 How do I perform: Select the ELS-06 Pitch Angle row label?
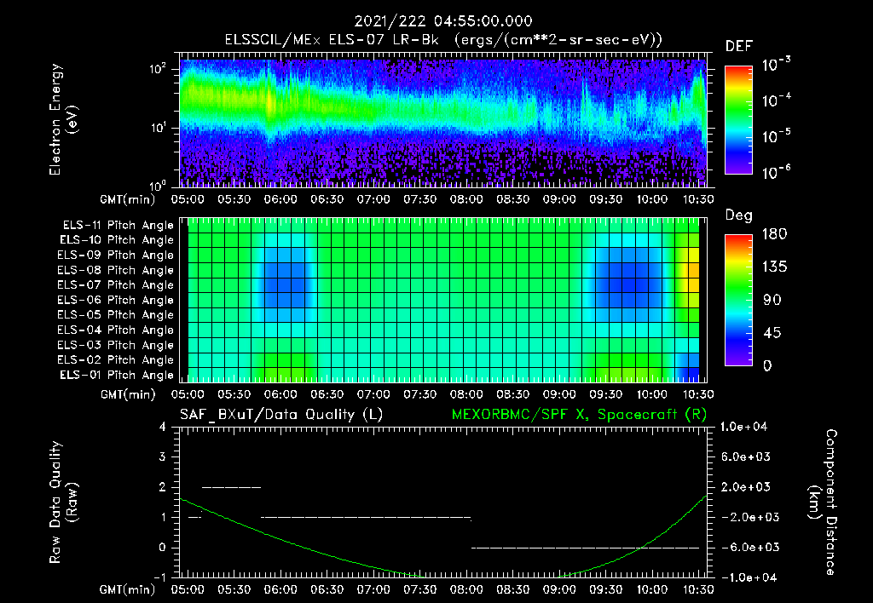(x=116, y=300)
